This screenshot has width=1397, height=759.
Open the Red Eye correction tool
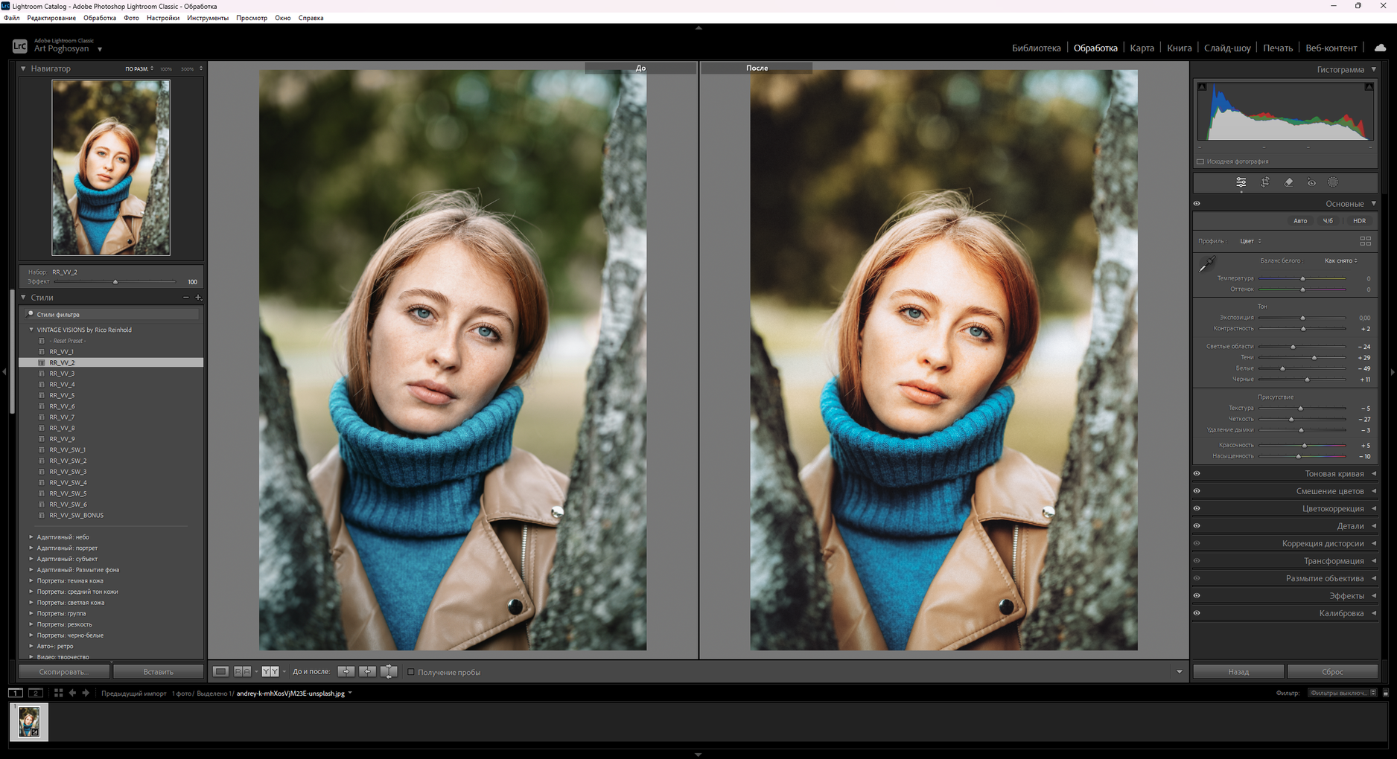(1311, 182)
